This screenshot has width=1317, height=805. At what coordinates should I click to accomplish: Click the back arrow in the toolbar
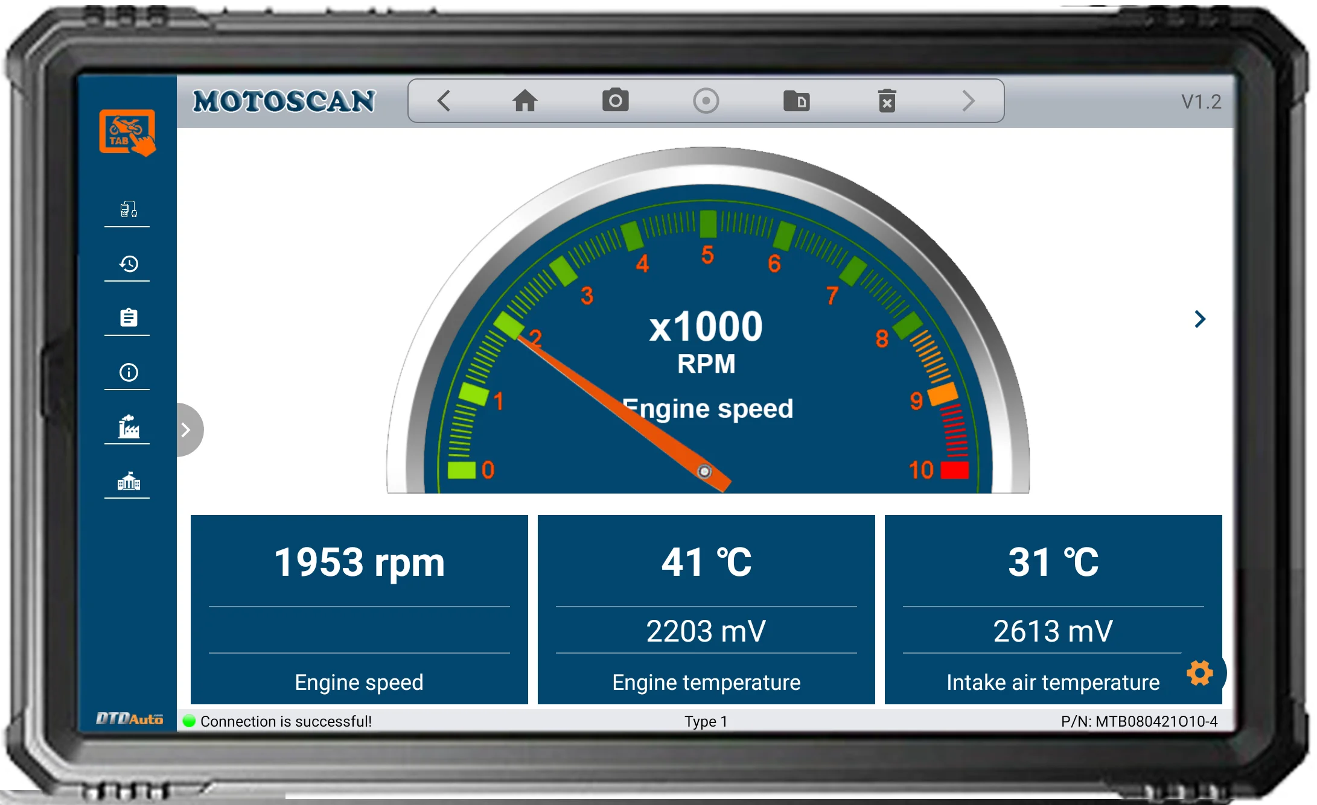pyautogui.click(x=444, y=101)
